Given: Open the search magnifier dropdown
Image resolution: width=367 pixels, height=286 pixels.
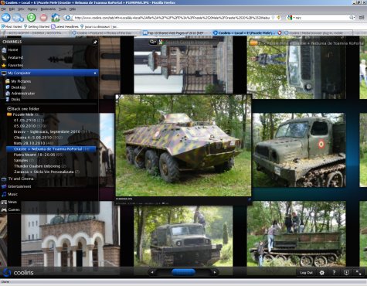Looking at the screenshot, I should (x=153, y=42).
